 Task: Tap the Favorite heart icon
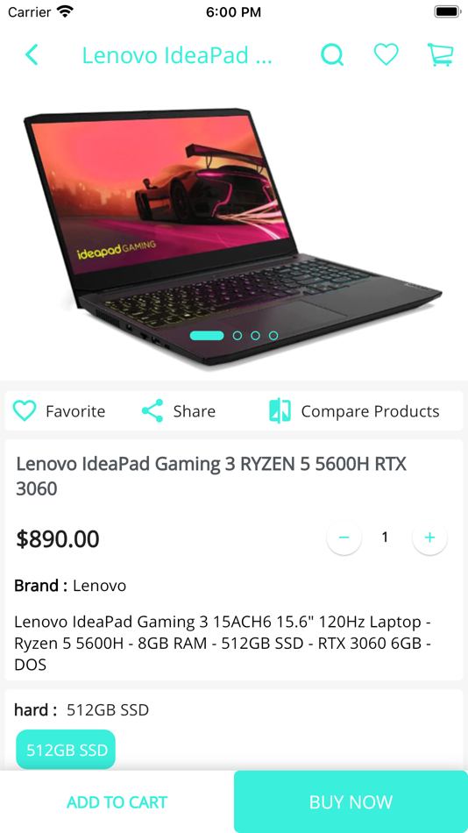click(25, 410)
